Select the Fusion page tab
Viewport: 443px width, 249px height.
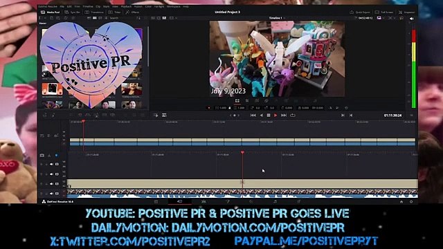tap(228, 201)
